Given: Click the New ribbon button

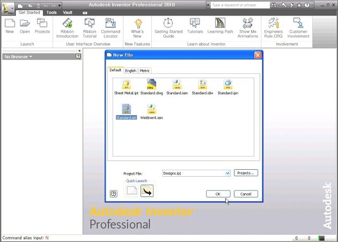Looking at the screenshot, I should (10, 26).
